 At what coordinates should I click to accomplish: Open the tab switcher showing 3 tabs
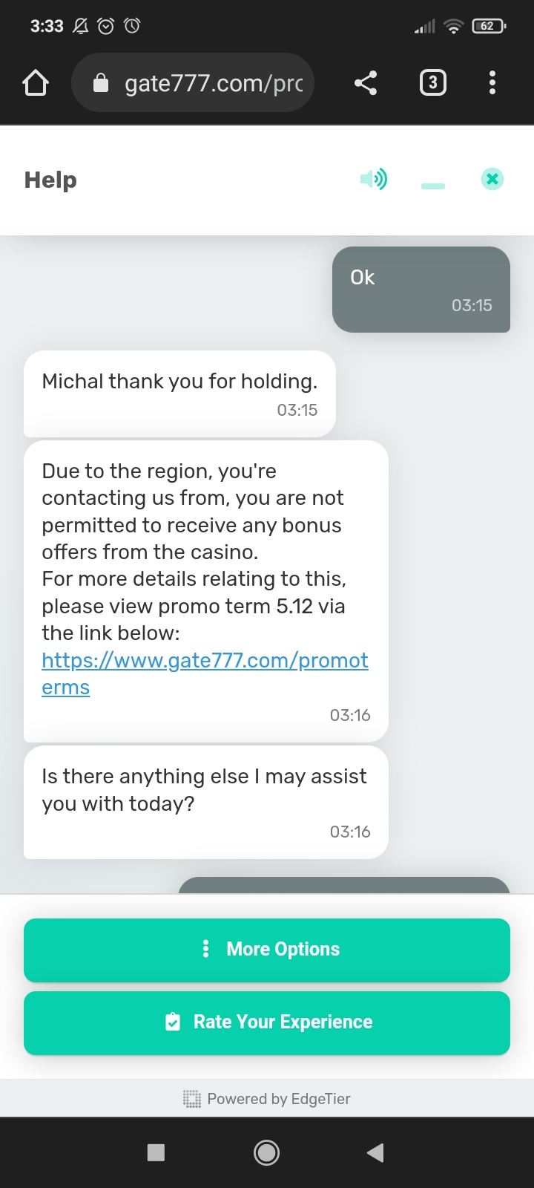click(x=433, y=82)
